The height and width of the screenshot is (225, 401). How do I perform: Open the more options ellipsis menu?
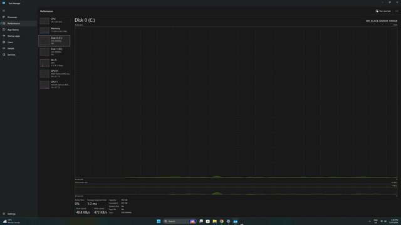[397, 11]
